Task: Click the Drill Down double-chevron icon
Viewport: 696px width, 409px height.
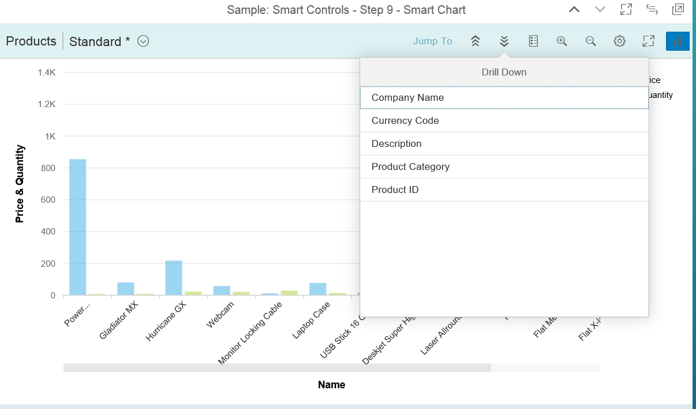Action: pyautogui.click(x=504, y=41)
